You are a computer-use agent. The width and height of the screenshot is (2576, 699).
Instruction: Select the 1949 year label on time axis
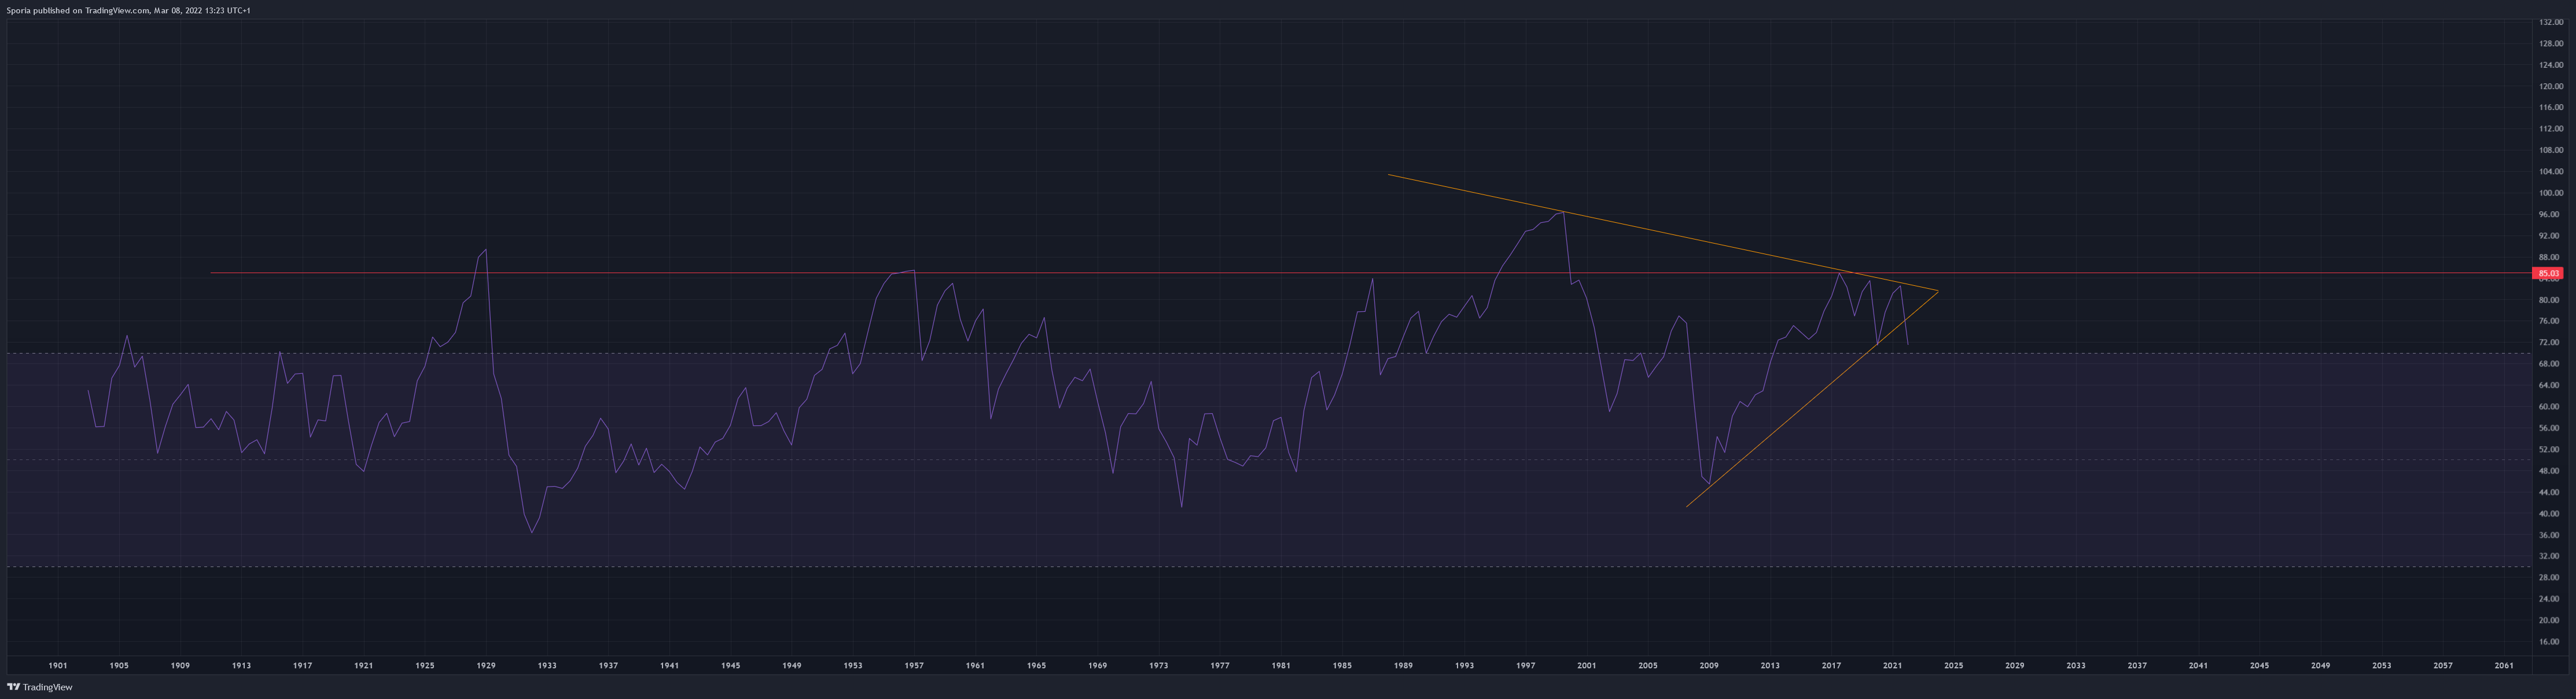(x=792, y=665)
